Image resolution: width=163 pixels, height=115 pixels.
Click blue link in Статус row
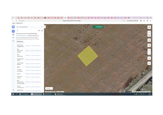(x=33, y=74)
